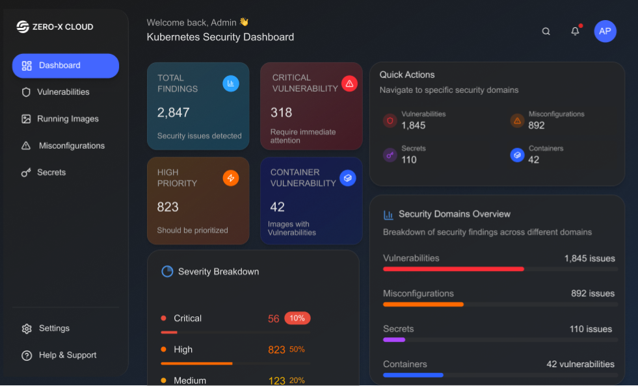Viewport: 638px width, 386px height.
Task: Open Misconfigurations in sidebar
Action: [x=72, y=146]
